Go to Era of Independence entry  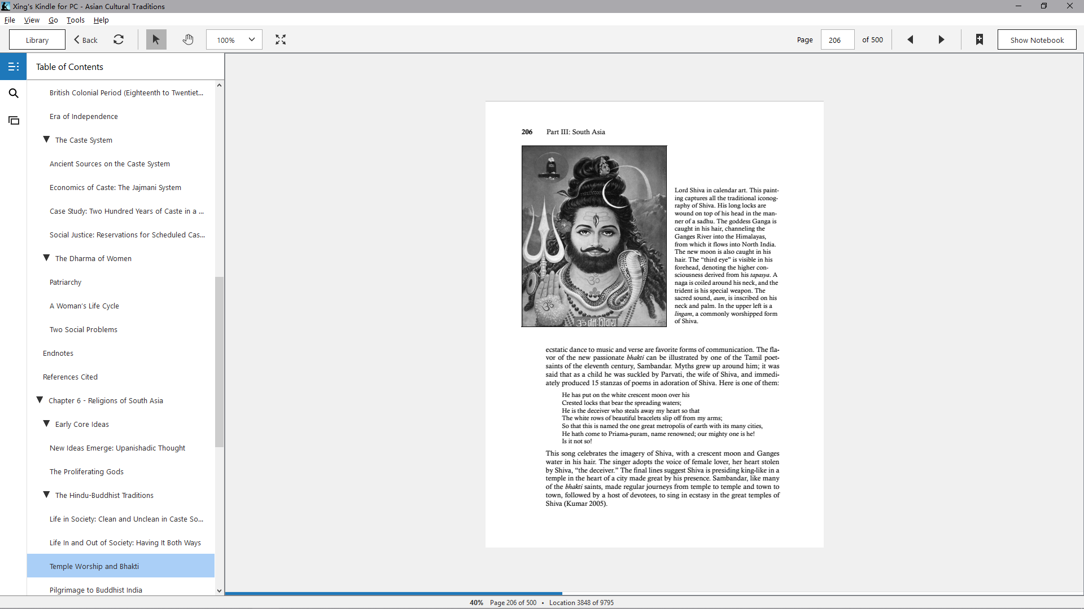click(x=84, y=116)
